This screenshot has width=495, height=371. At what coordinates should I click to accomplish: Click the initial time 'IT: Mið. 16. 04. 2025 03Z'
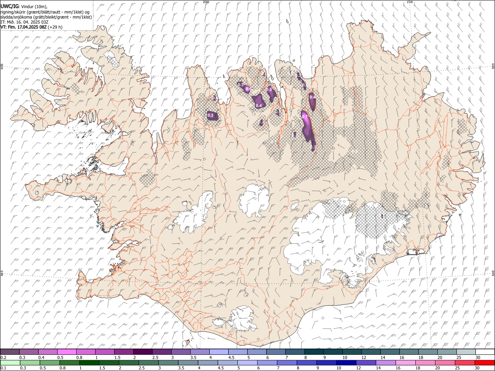click(x=24, y=22)
